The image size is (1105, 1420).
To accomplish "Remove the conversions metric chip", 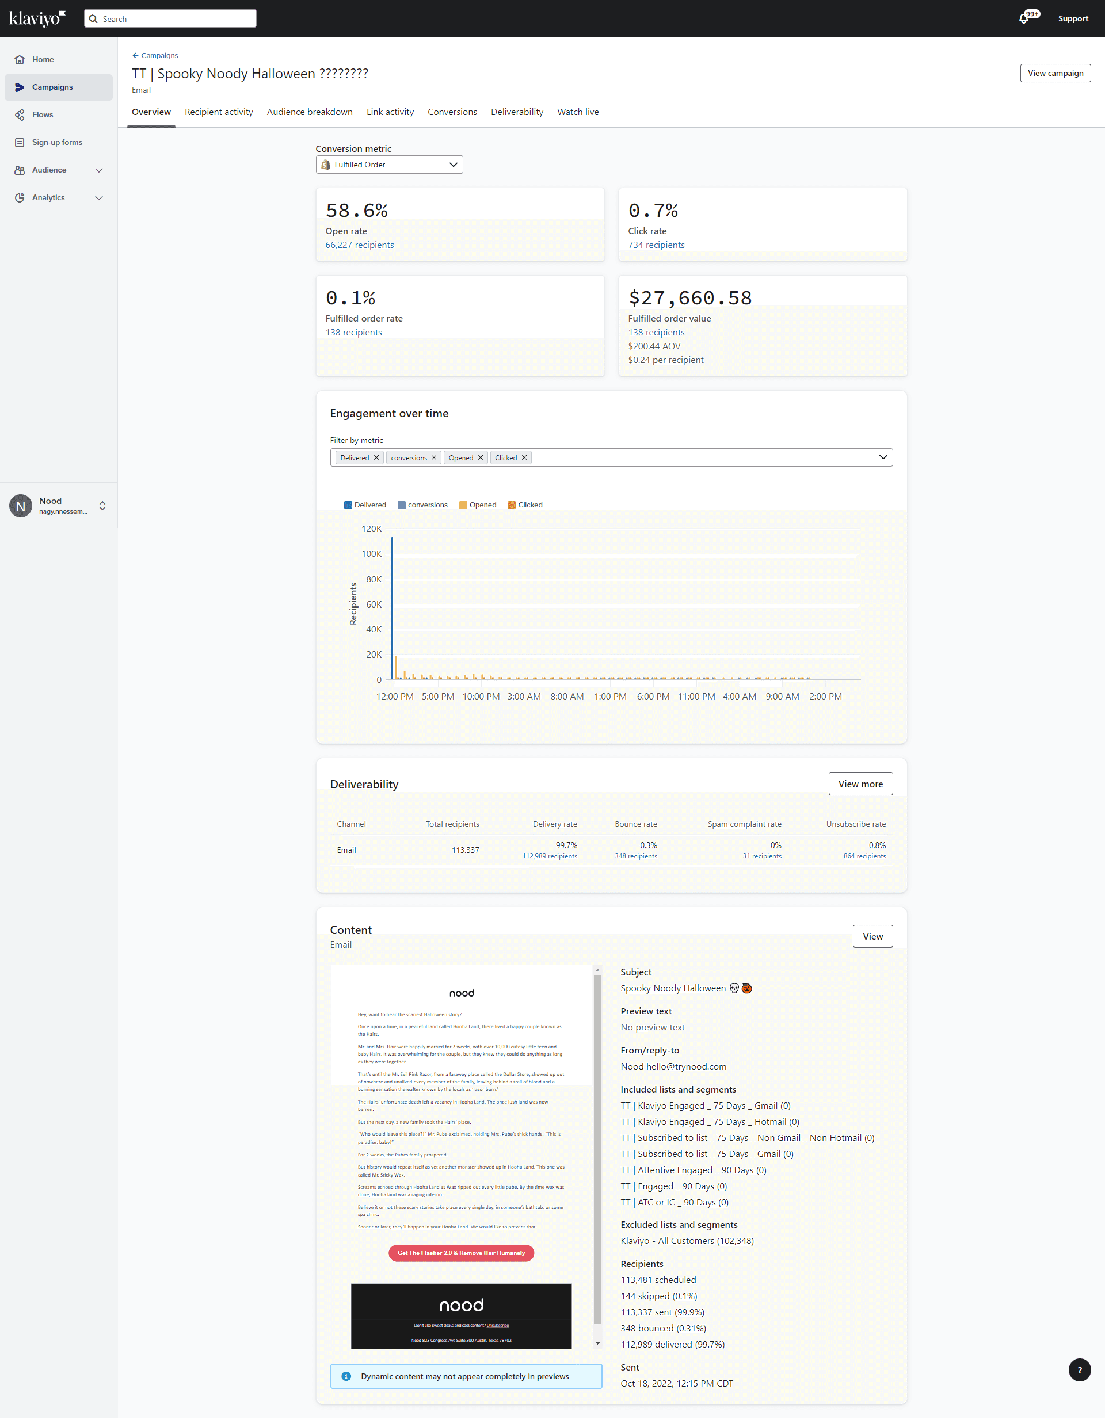I will [x=434, y=458].
